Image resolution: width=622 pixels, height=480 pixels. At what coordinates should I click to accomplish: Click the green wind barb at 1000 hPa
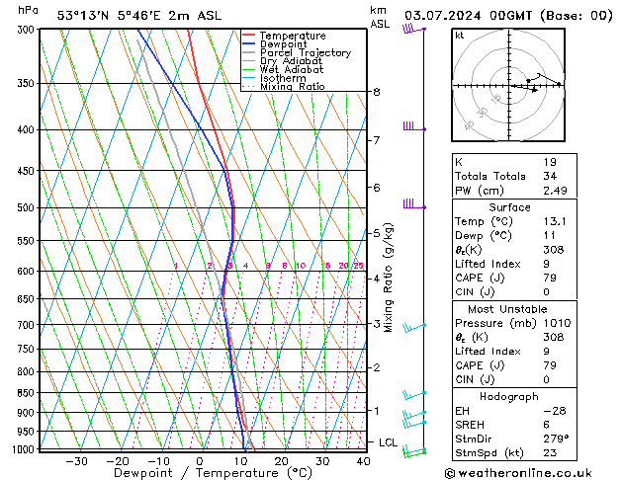coord(413,451)
